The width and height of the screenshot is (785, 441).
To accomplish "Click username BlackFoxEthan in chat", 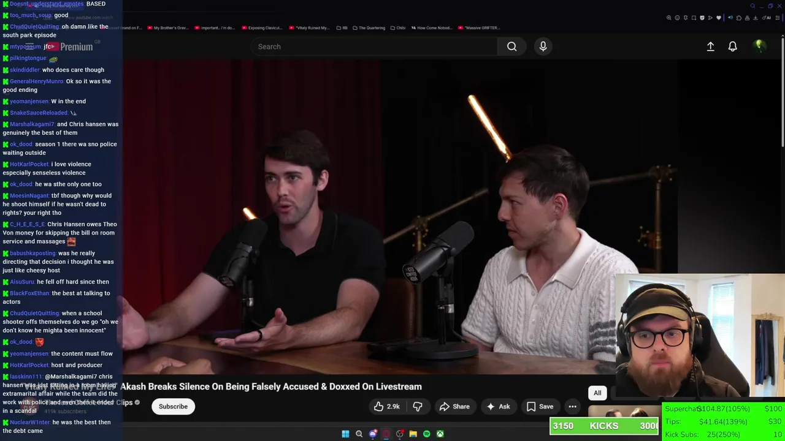I will tap(29, 293).
